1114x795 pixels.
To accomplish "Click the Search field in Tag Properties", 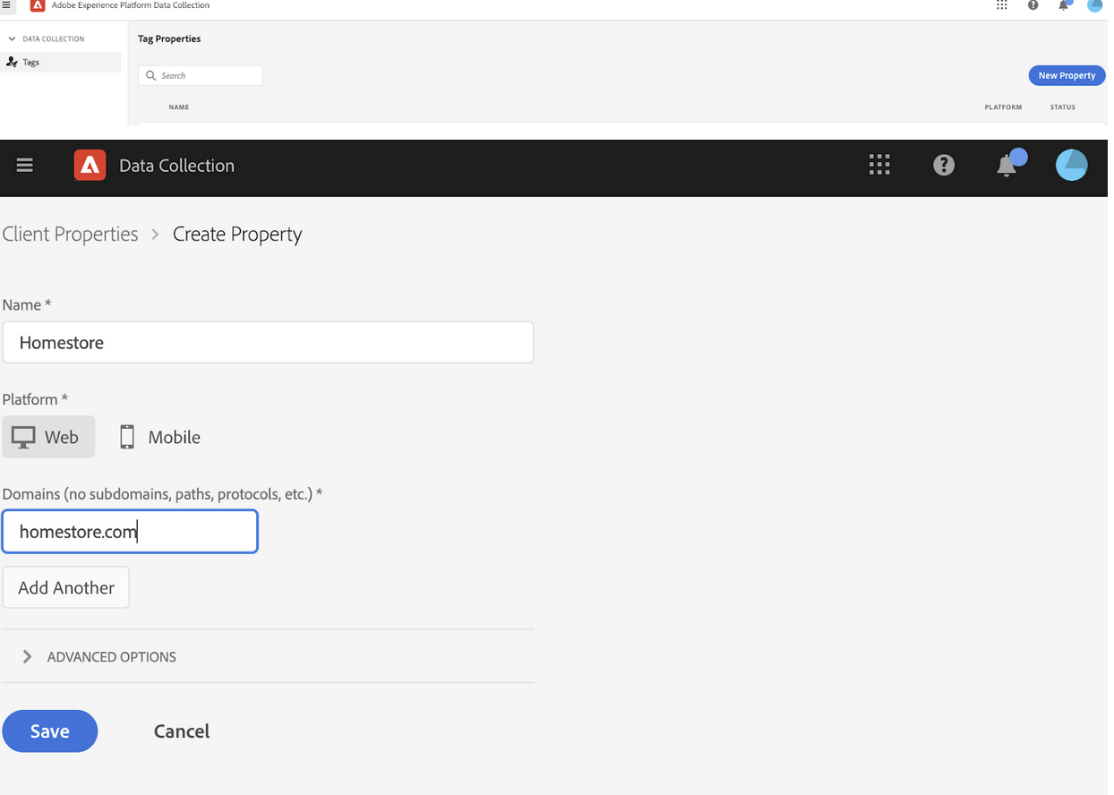I will pos(201,75).
